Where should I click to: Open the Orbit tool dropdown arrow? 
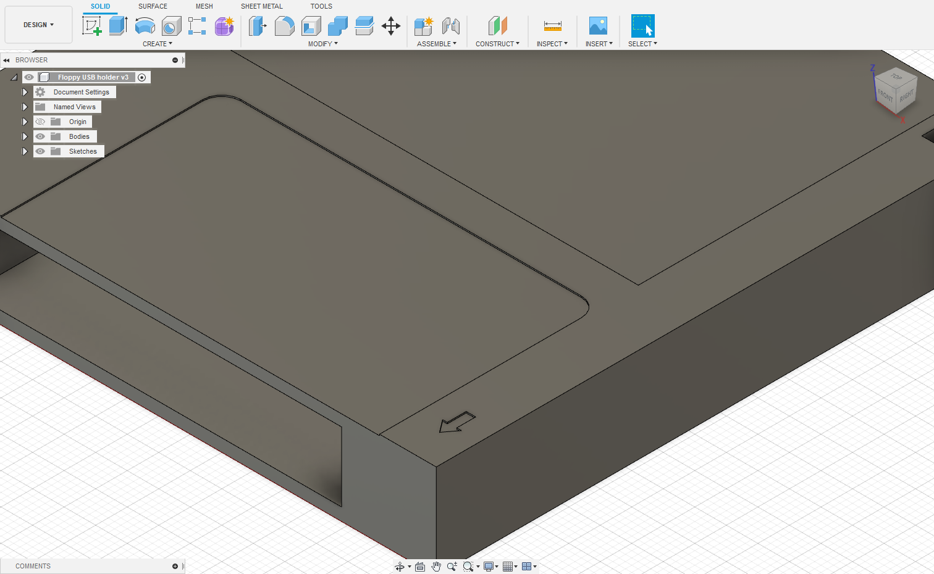pos(410,567)
